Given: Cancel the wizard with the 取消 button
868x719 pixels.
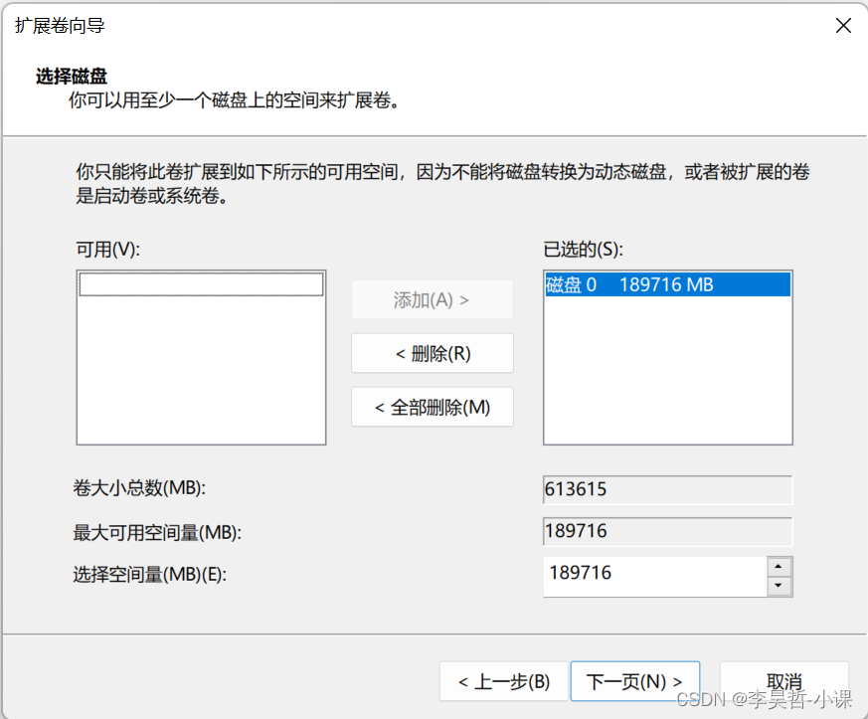Looking at the screenshot, I should 783,681.
